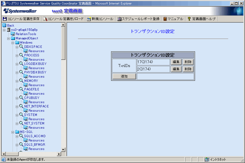
Task: Click the RelationTools folder icon
Action: point(13,34)
